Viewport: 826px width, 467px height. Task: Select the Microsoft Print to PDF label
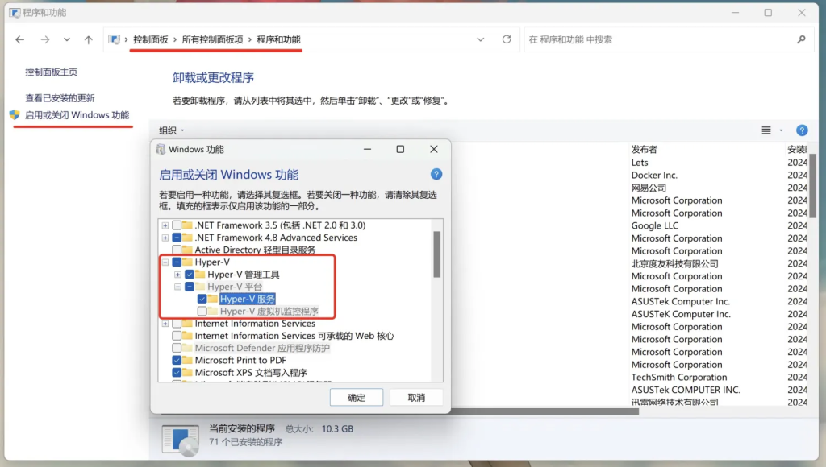coord(240,360)
